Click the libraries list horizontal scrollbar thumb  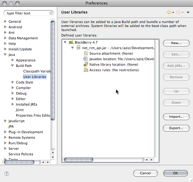point(78,160)
